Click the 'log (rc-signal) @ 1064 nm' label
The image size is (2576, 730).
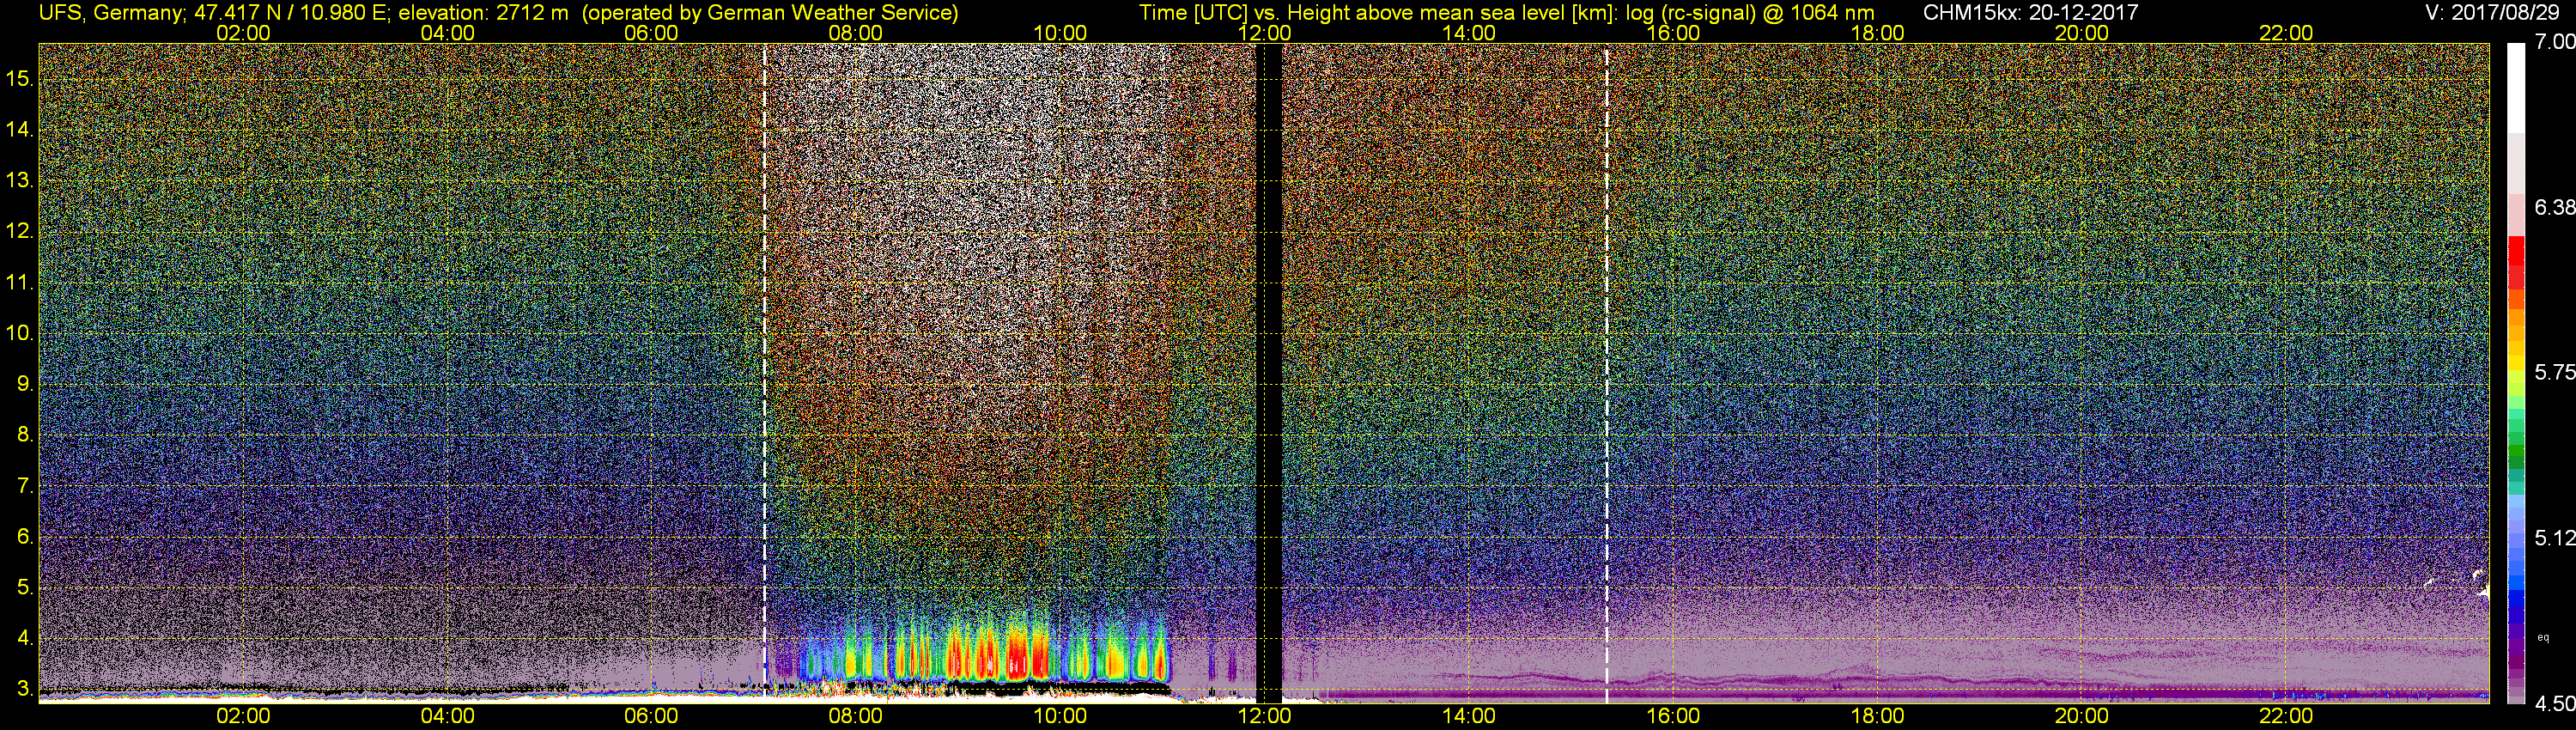click(1750, 13)
